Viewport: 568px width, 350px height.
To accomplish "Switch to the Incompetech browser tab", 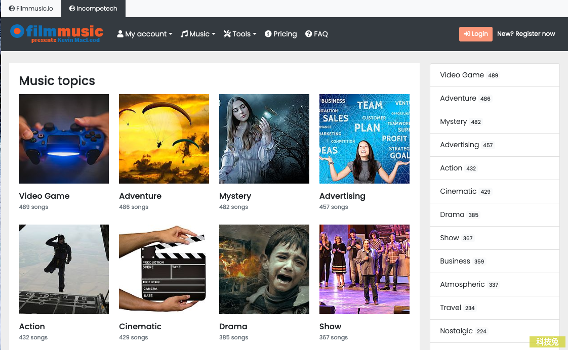I will (x=93, y=9).
